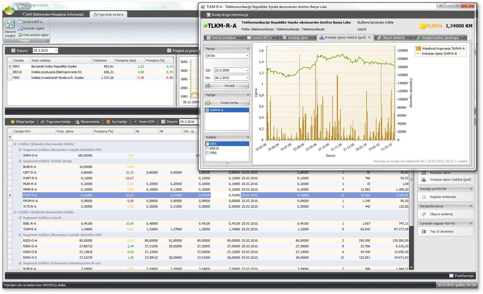Click the Neravnoteža toolbar icon
The width and height of the screenshot is (483, 294).
pos(78,122)
